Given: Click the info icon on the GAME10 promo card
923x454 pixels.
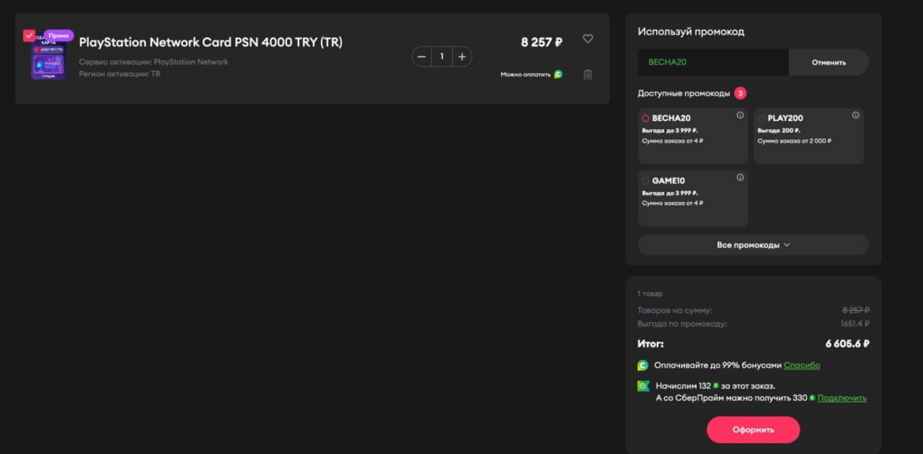Looking at the screenshot, I should point(740,178).
